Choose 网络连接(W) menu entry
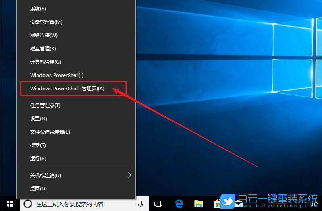322x211 pixels. [x=44, y=35]
